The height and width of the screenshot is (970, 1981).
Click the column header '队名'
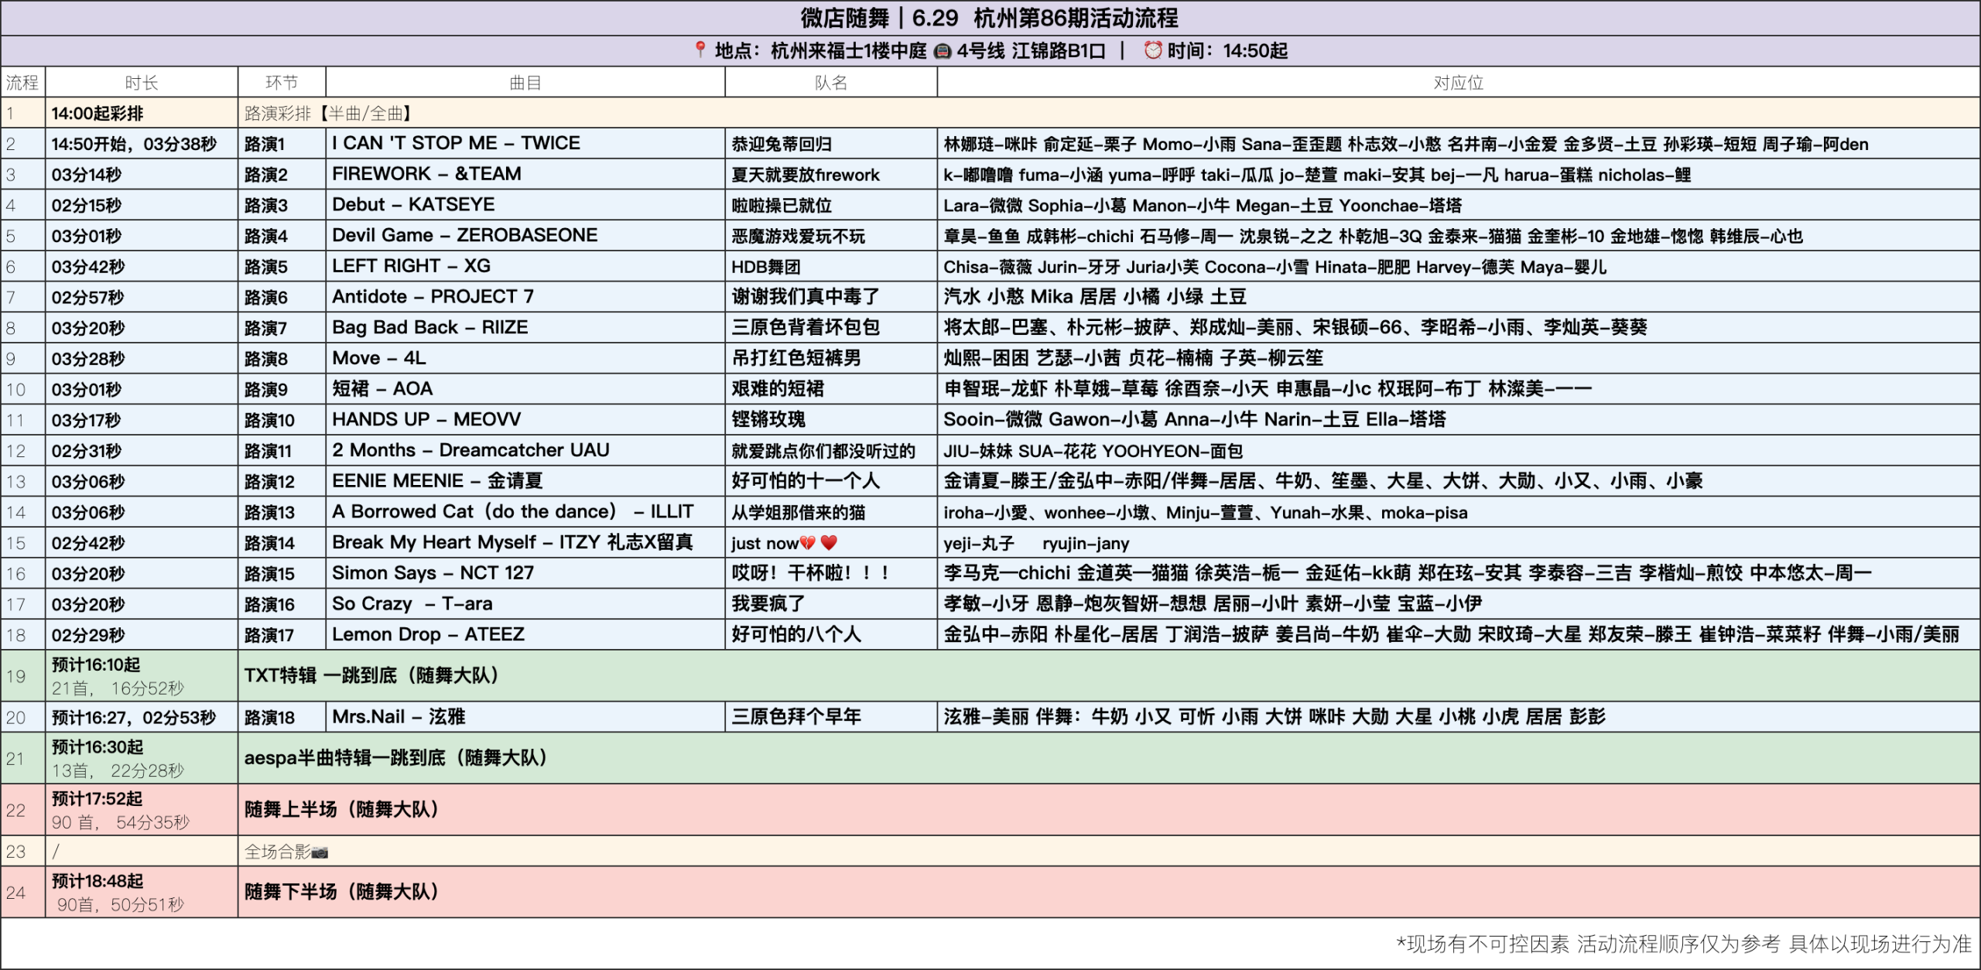tap(831, 82)
